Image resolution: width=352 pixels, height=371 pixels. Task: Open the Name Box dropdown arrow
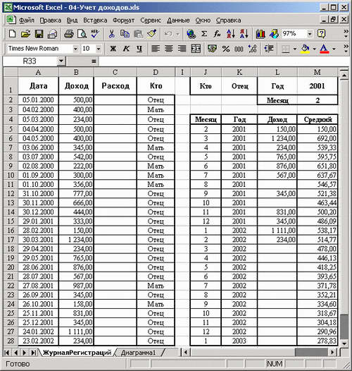(x=61, y=61)
